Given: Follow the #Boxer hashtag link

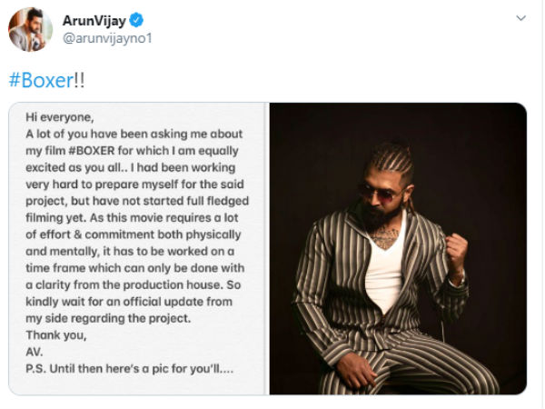Looking at the screenshot, I should point(41,80).
